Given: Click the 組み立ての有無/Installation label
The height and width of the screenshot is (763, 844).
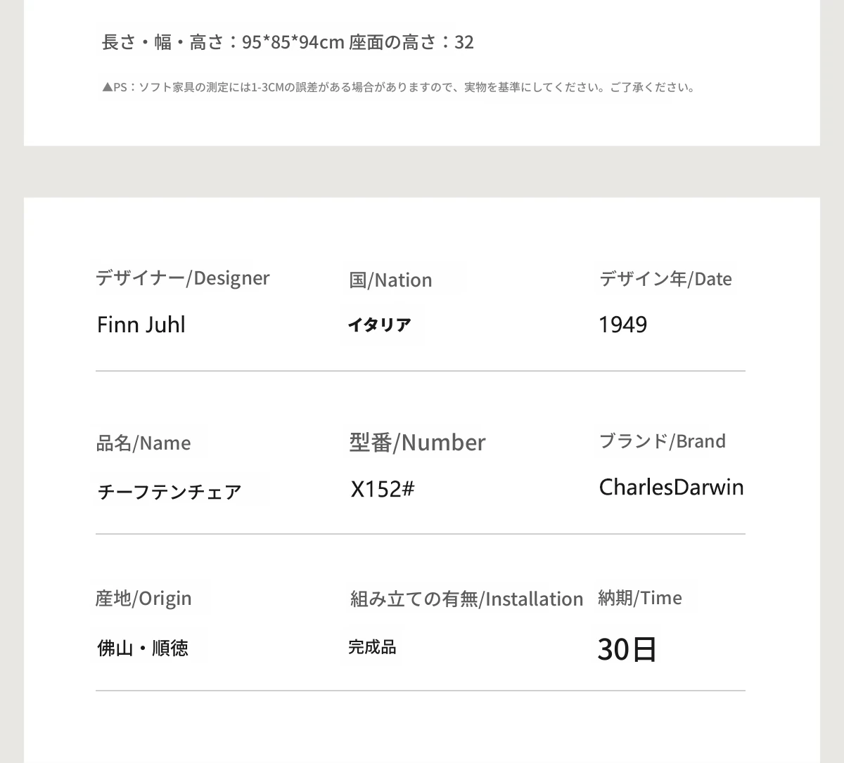Looking at the screenshot, I should pos(466,599).
